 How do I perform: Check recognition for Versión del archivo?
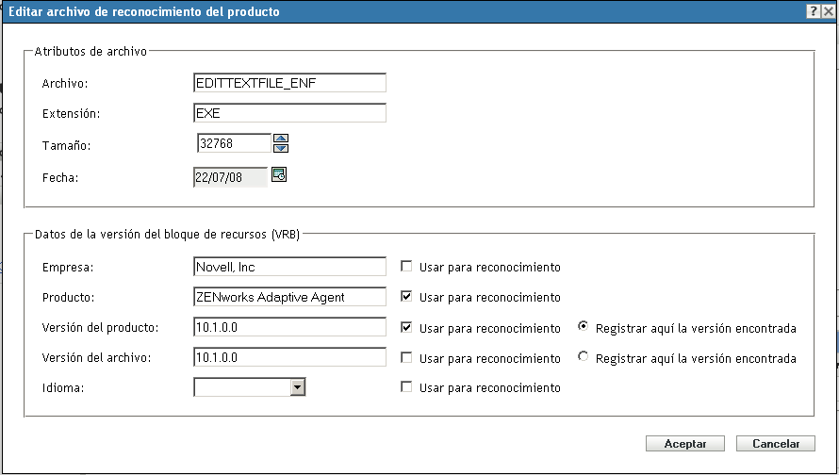point(406,358)
